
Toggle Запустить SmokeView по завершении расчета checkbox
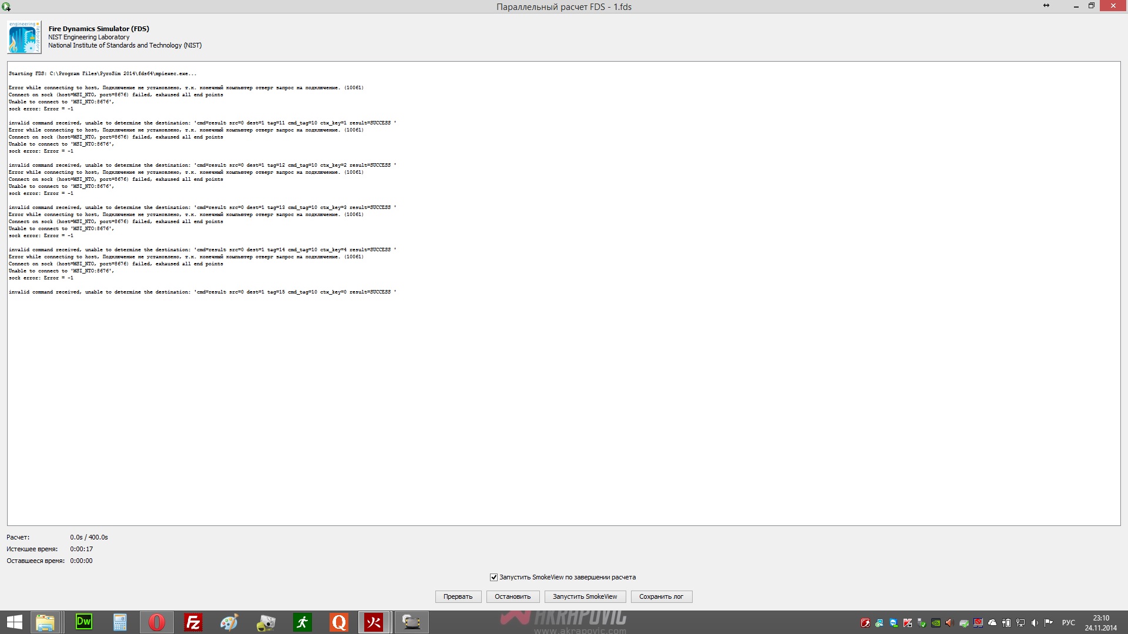click(x=494, y=578)
